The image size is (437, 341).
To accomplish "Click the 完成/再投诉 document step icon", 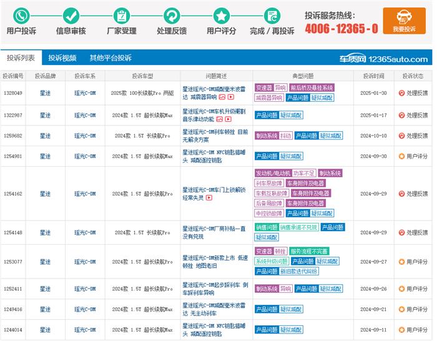I will point(272,16).
